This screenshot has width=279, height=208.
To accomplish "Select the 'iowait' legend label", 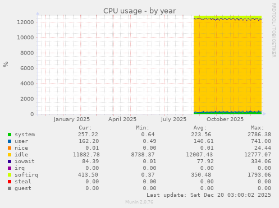I will coord(25,161).
